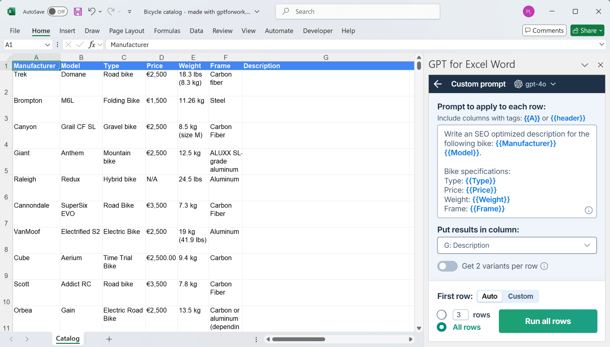This screenshot has width=610, height=347.
Task: Select Auto for first row
Action: [x=489, y=296]
